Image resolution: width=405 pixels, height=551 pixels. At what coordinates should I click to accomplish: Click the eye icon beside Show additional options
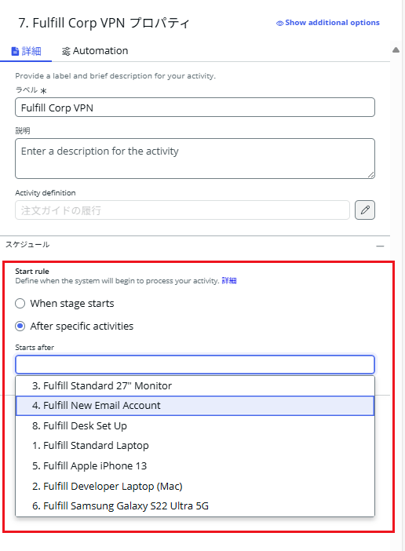coord(279,24)
